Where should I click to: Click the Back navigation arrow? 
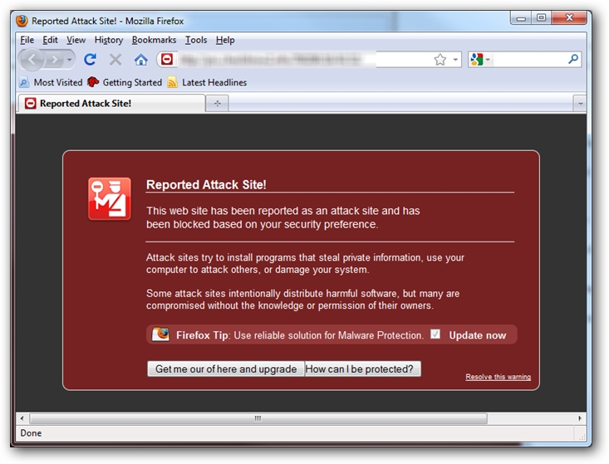[x=32, y=60]
